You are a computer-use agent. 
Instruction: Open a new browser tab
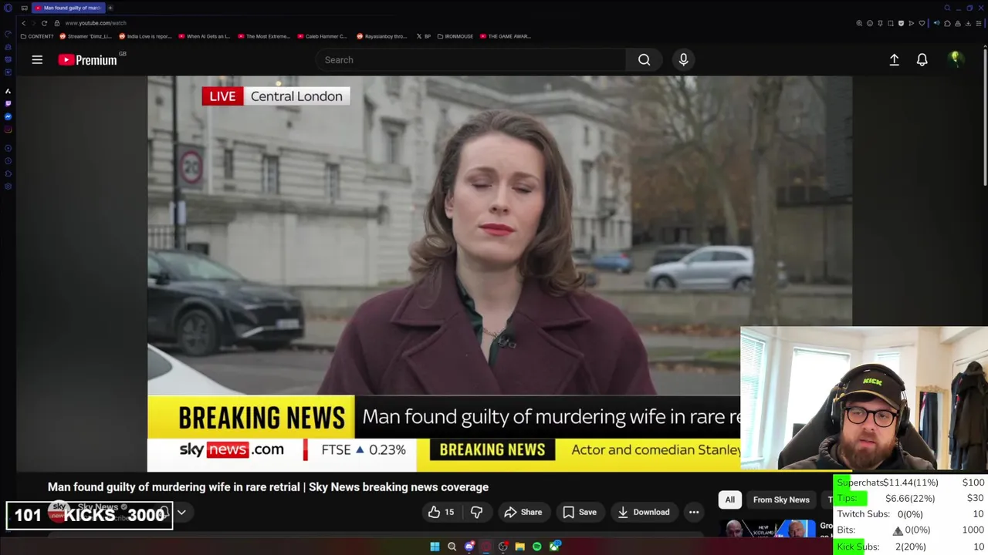110,8
